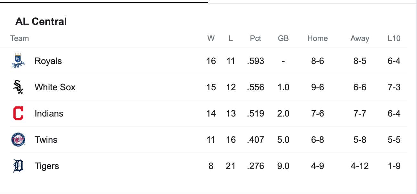Open the White Sox team link
This screenshot has width=417, height=194.
(55, 87)
